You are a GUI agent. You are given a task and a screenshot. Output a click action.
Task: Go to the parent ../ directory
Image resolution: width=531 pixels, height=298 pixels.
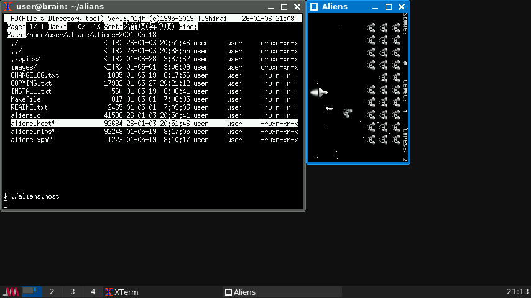(x=17, y=51)
